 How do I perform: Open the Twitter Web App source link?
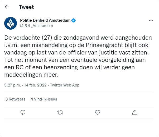tap(65, 85)
